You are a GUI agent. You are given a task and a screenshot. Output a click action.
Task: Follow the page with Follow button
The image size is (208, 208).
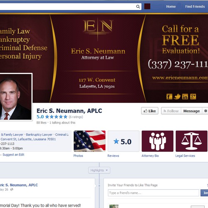(171, 111)
